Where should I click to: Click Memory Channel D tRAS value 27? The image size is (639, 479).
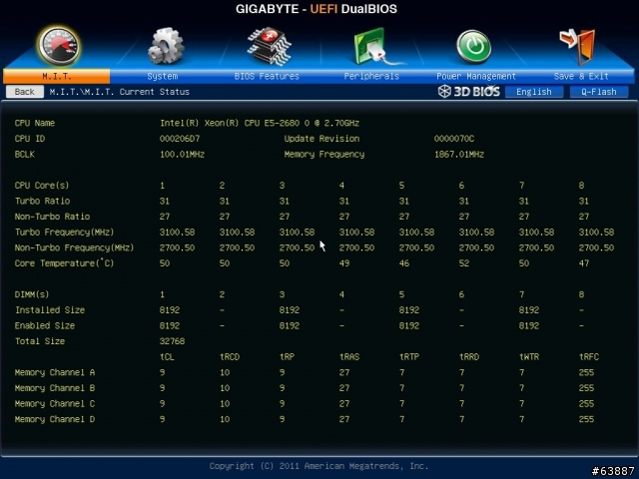click(344, 419)
